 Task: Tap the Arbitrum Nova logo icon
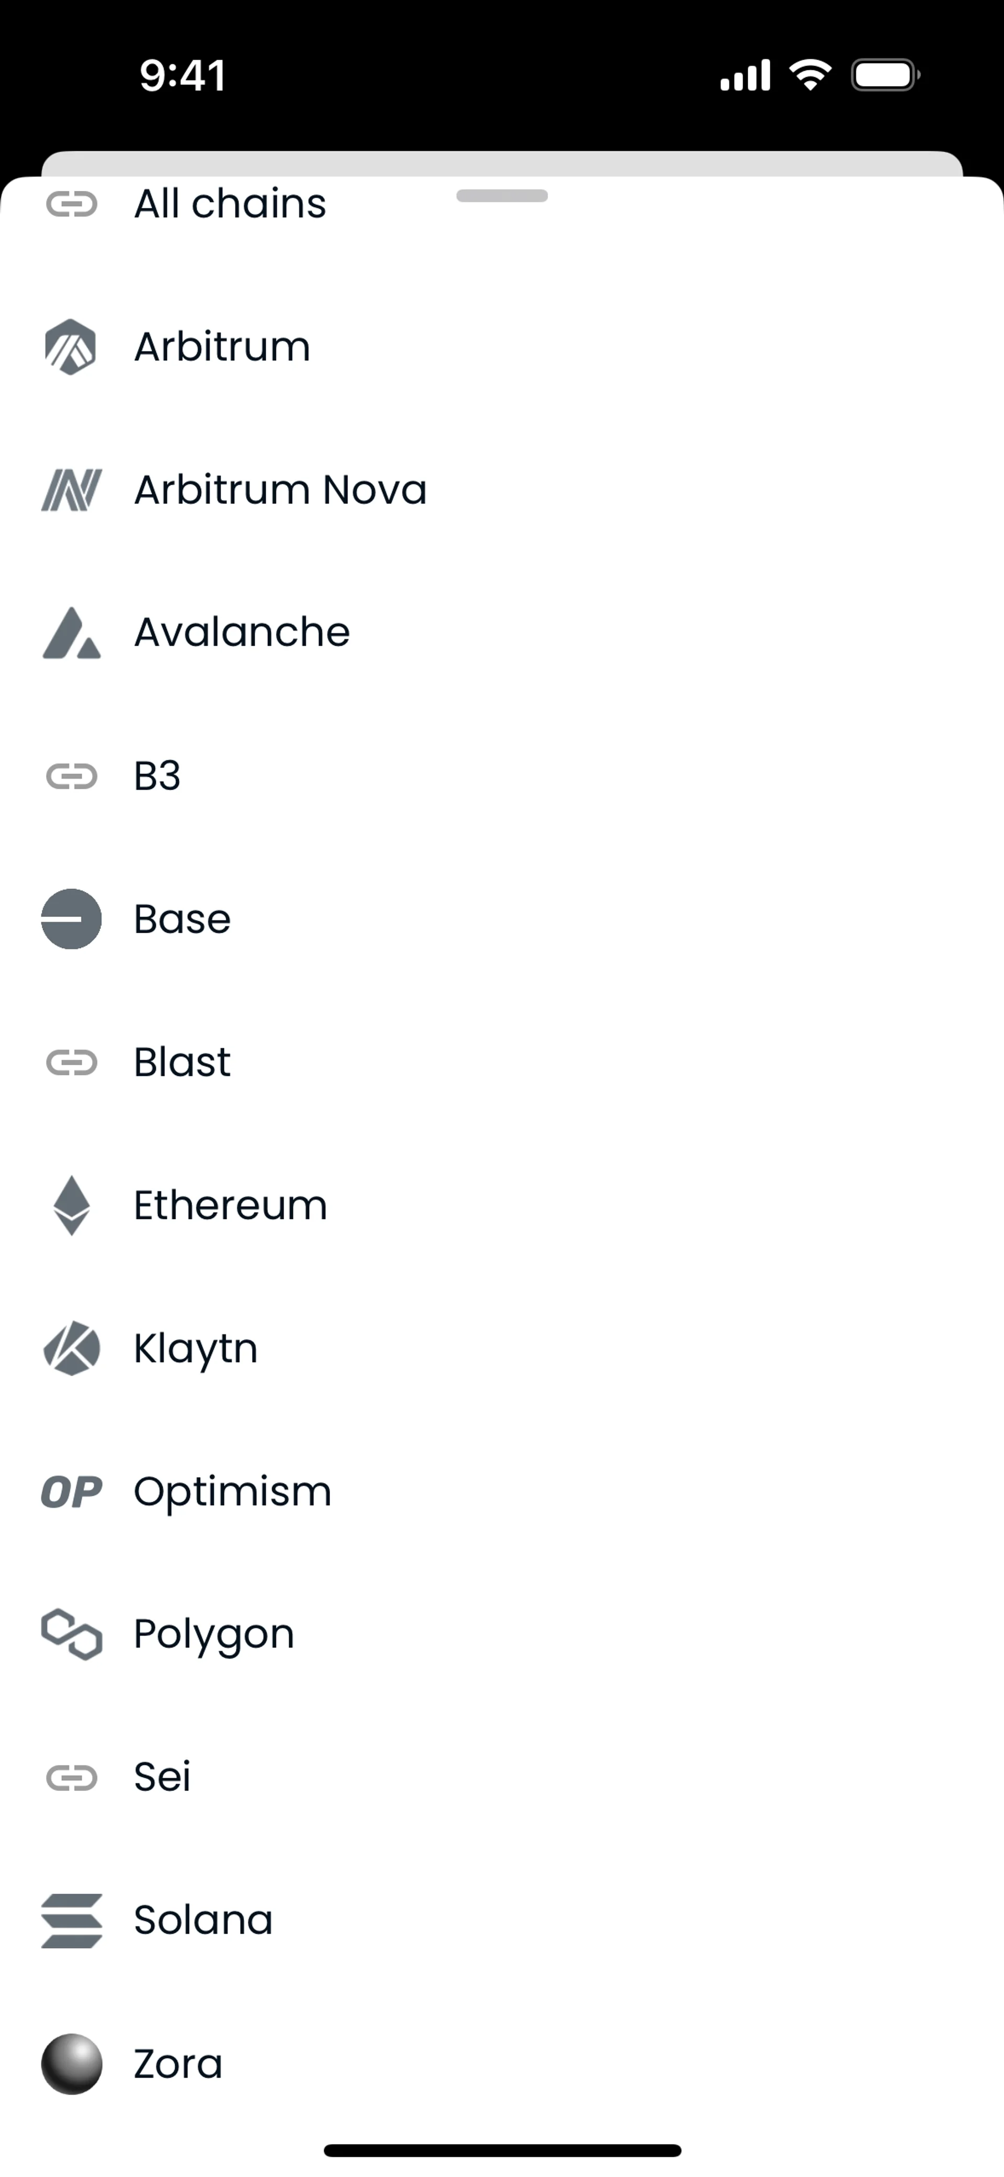[71, 490]
